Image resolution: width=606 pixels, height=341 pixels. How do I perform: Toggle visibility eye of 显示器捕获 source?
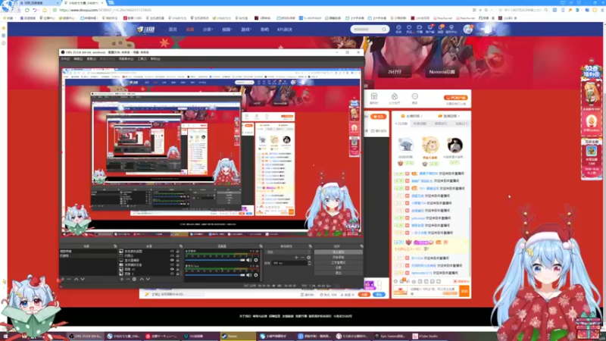(172, 260)
